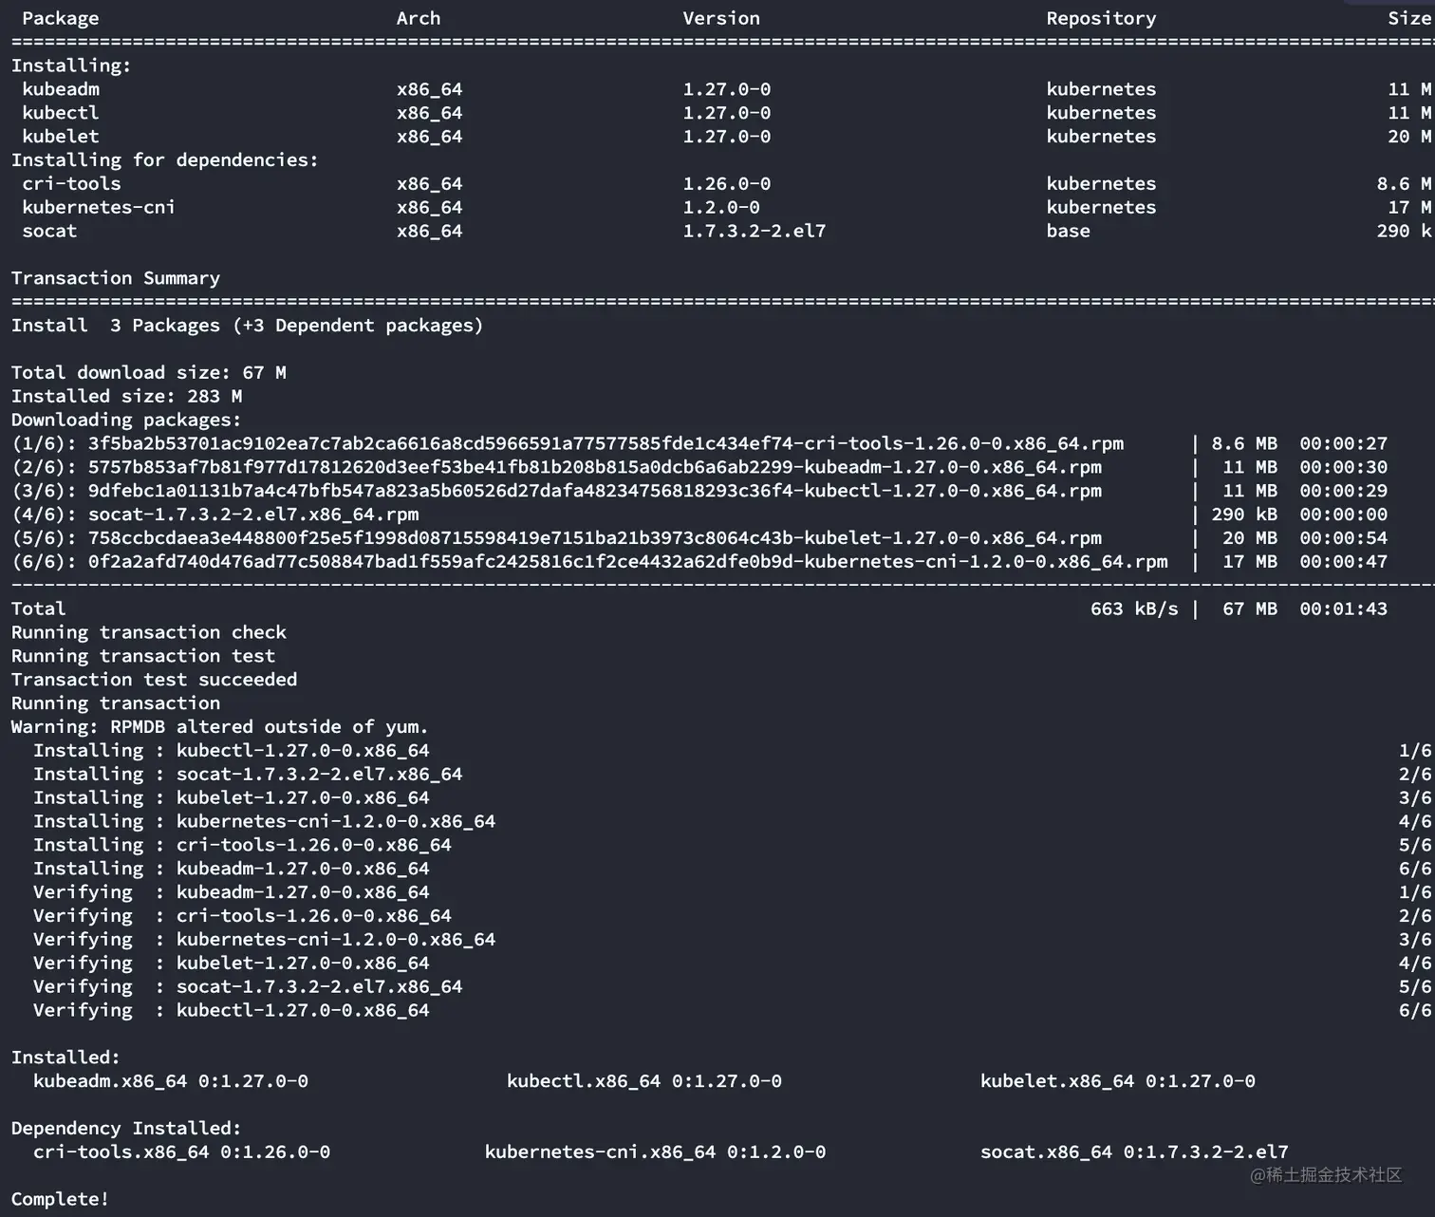This screenshot has height=1217, width=1435.
Task: Click the 'Complete!' line
Action: tap(60, 1200)
